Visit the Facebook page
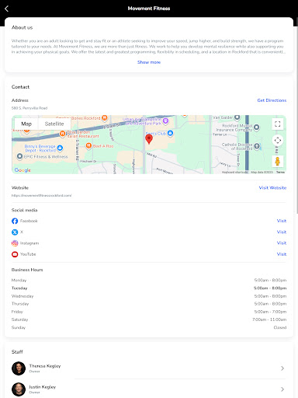 [x=282, y=221]
